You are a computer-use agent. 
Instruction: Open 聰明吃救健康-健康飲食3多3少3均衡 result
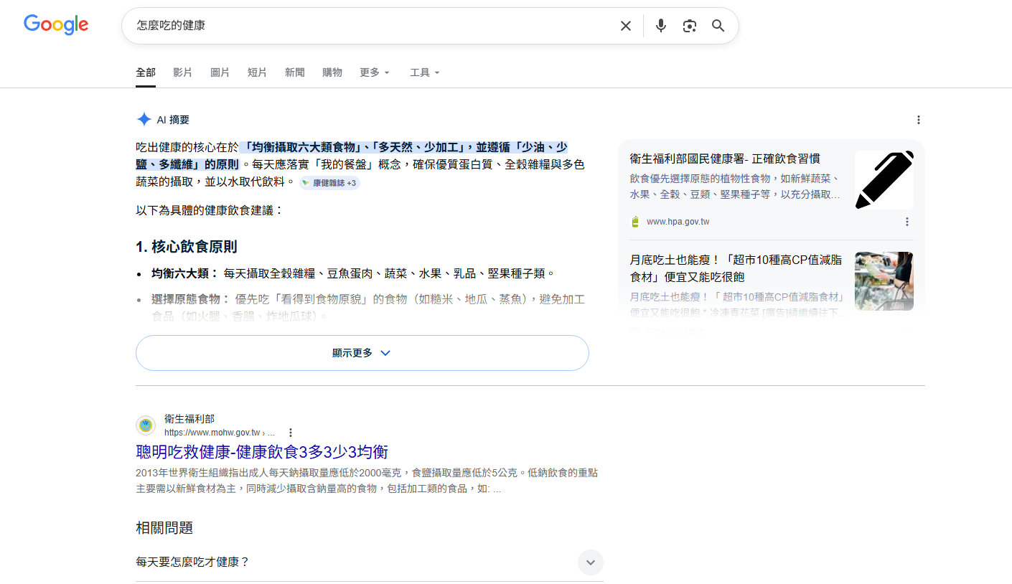pyautogui.click(x=262, y=452)
